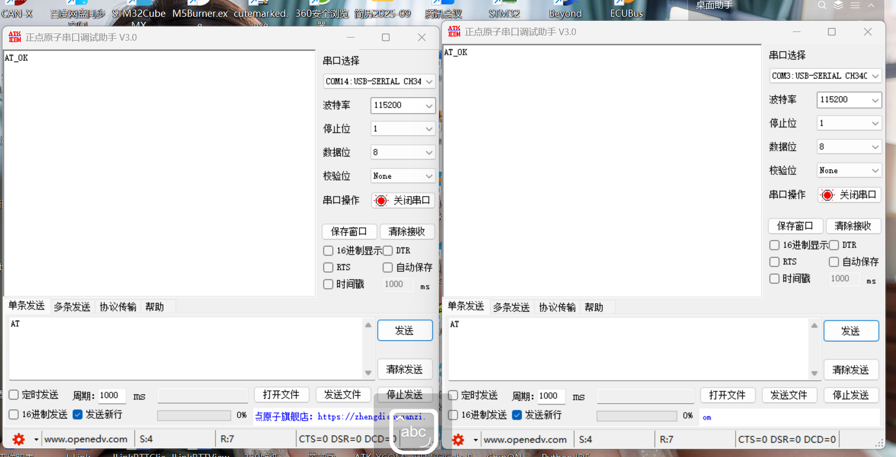Enable 定时发送 in COM14 window
The height and width of the screenshot is (457, 896).
pos(14,395)
